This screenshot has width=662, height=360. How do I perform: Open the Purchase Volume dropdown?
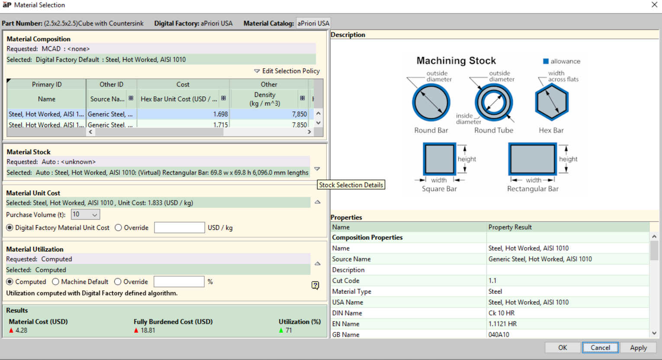tap(86, 214)
